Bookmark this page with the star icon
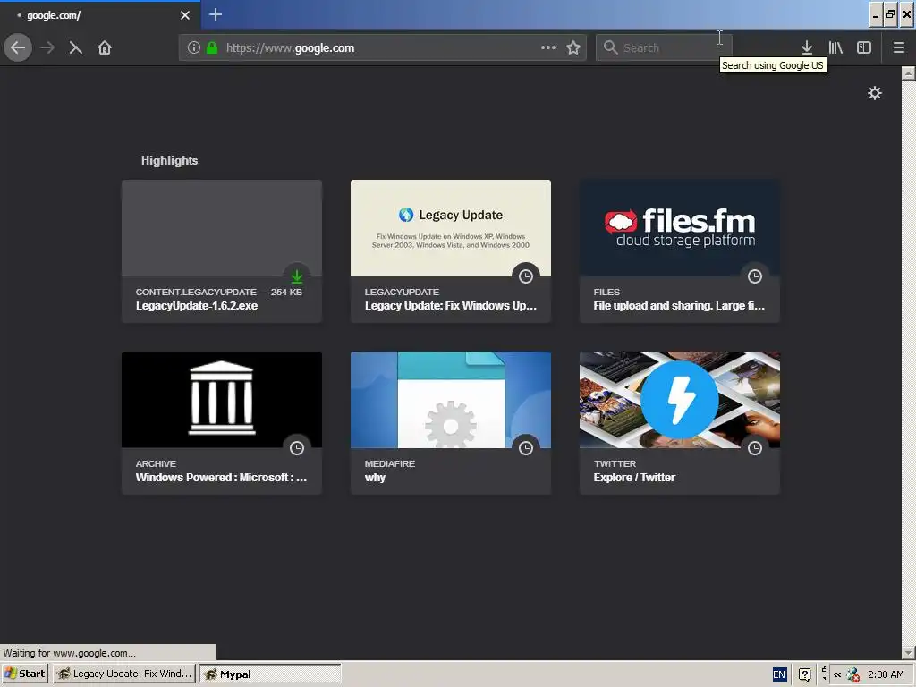Image resolution: width=916 pixels, height=687 pixels. tap(573, 47)
